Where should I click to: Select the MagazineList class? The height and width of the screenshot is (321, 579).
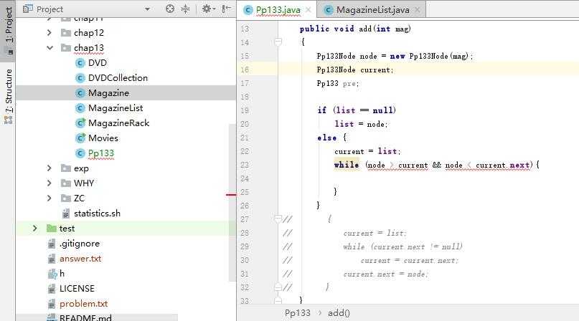(x=116, y=108)
